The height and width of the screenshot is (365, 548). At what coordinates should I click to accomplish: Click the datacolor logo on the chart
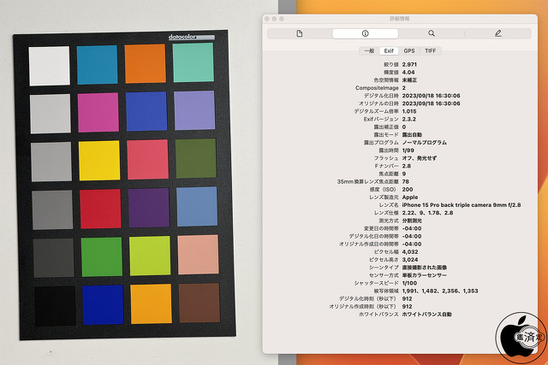point(186,36)
